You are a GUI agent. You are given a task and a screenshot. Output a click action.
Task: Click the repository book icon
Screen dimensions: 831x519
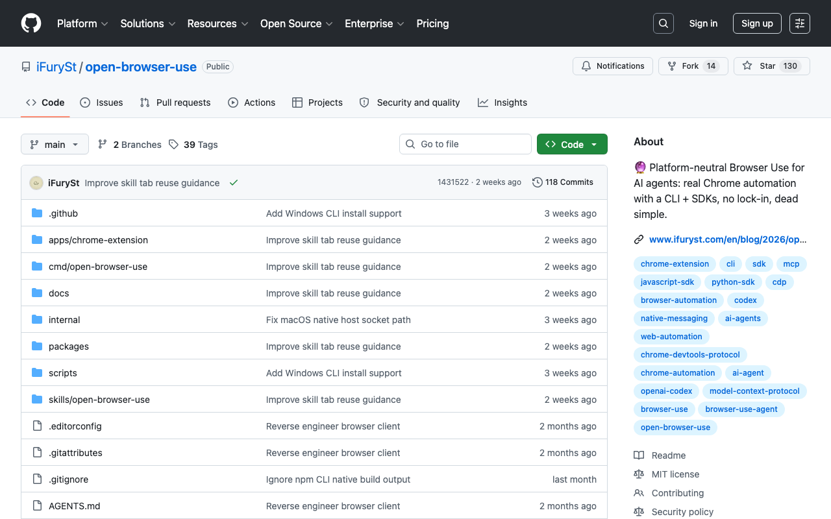(x=26, y=67)
